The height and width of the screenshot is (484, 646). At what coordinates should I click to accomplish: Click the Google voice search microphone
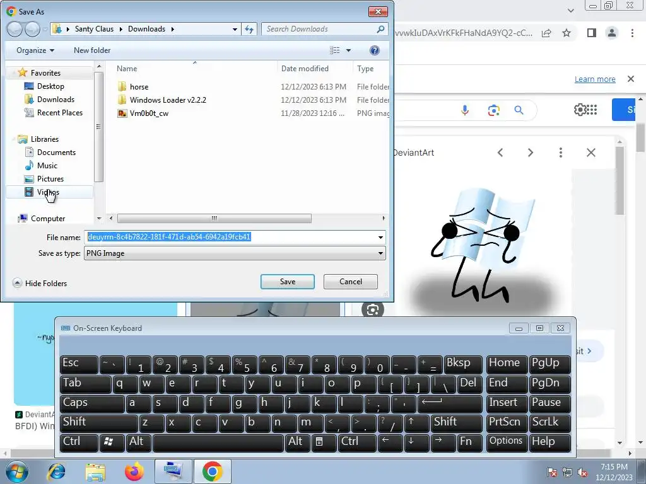coord(465,110)
